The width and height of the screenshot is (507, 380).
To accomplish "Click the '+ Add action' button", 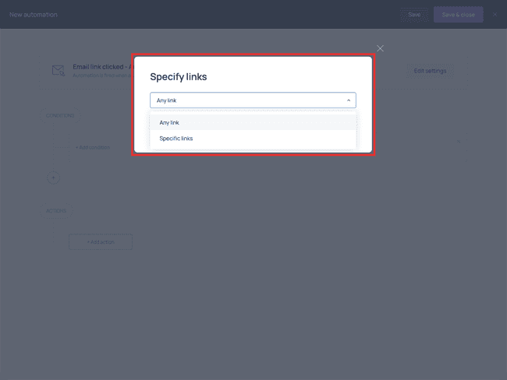I will pos(101,242).
